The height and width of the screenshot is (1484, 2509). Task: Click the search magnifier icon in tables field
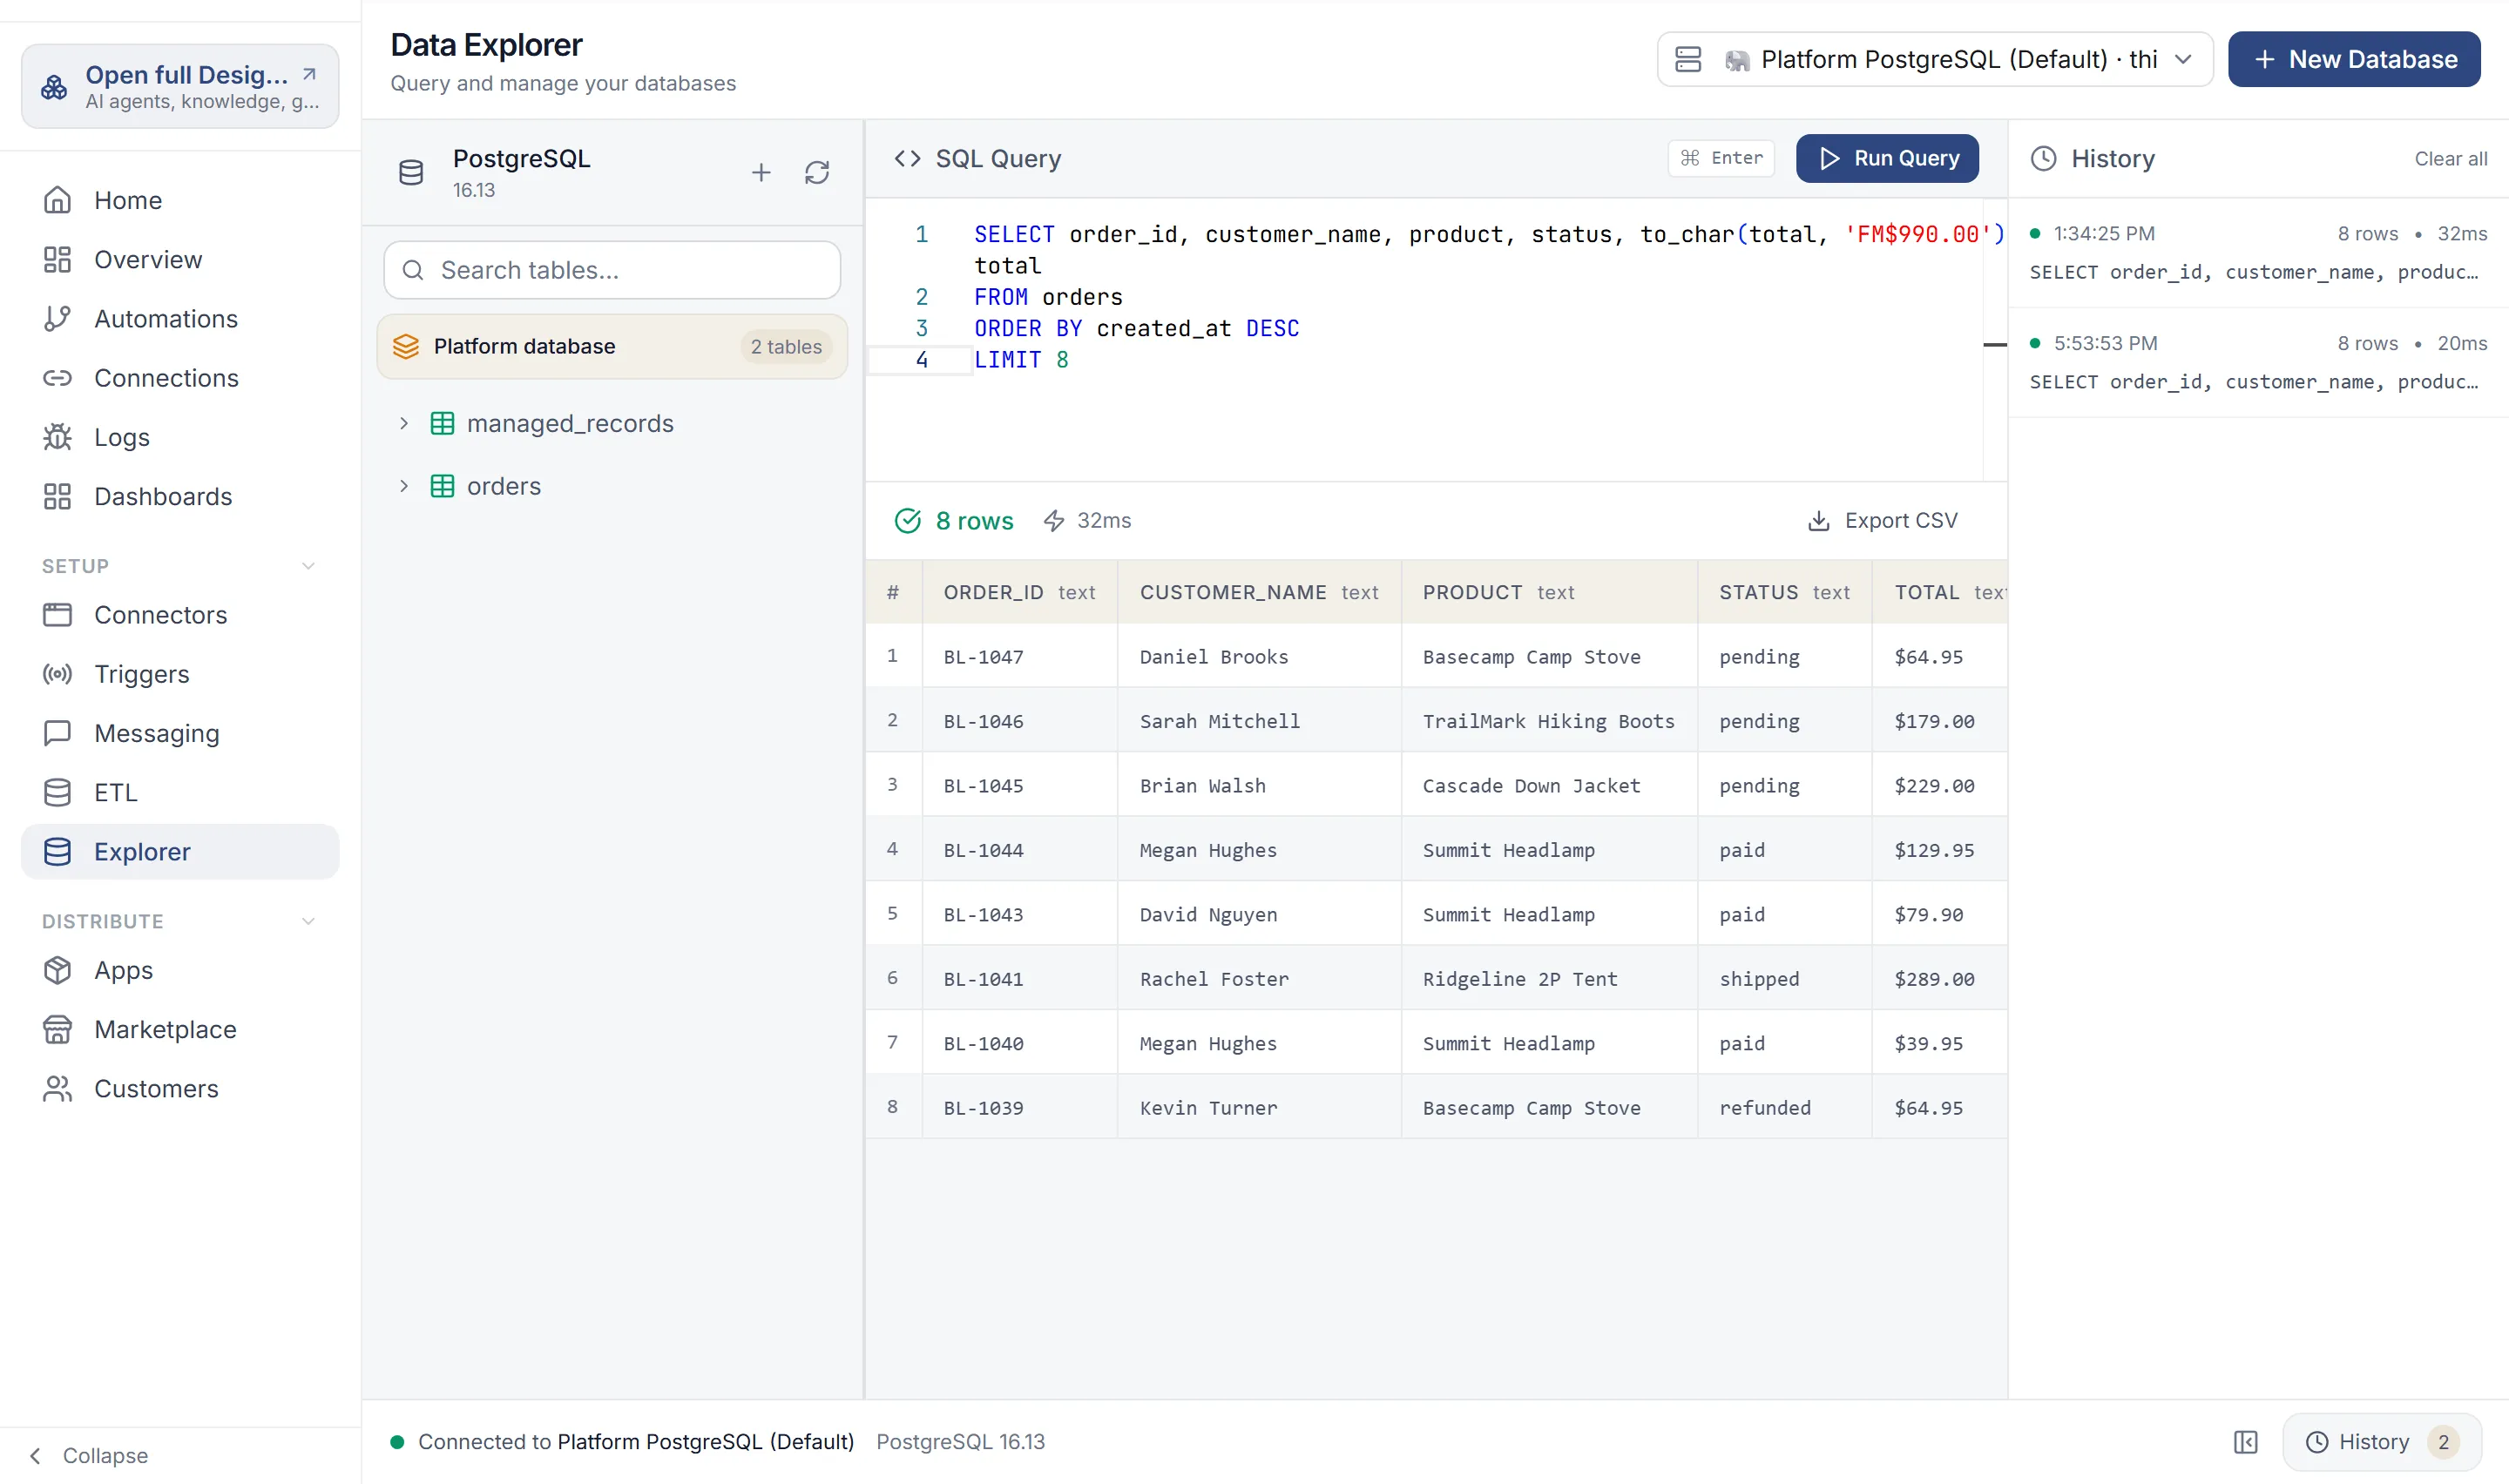412,270
